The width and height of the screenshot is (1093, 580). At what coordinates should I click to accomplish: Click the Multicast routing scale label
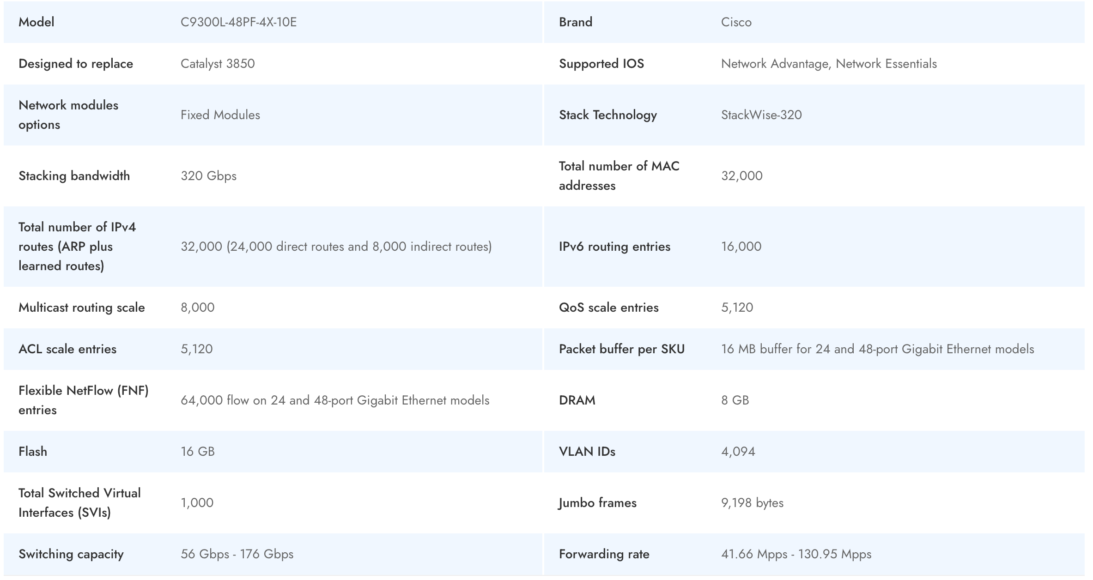pos(82,308)
